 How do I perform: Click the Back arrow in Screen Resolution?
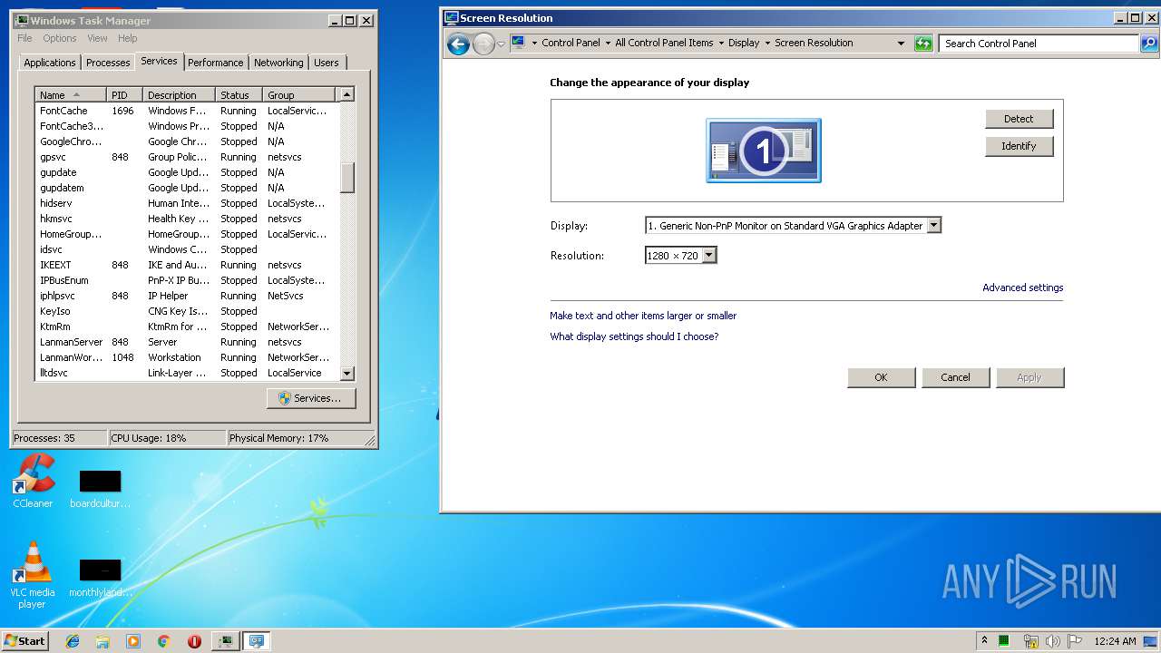click(459, 44)
